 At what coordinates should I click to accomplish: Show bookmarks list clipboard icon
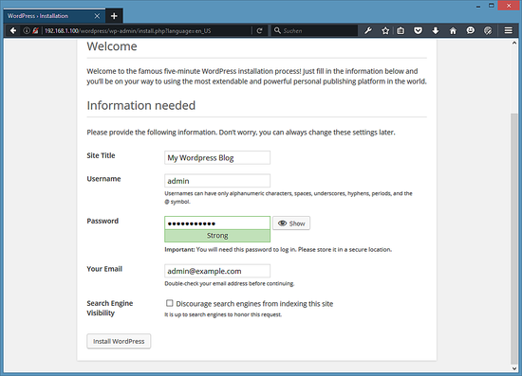click(x=401, y=31)
